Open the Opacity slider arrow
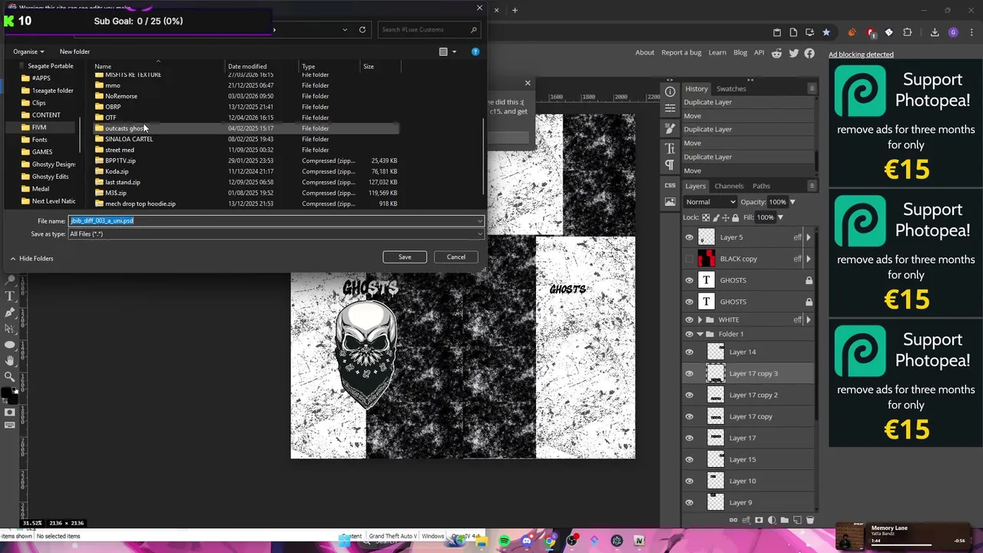 click(x=792, y=202)
